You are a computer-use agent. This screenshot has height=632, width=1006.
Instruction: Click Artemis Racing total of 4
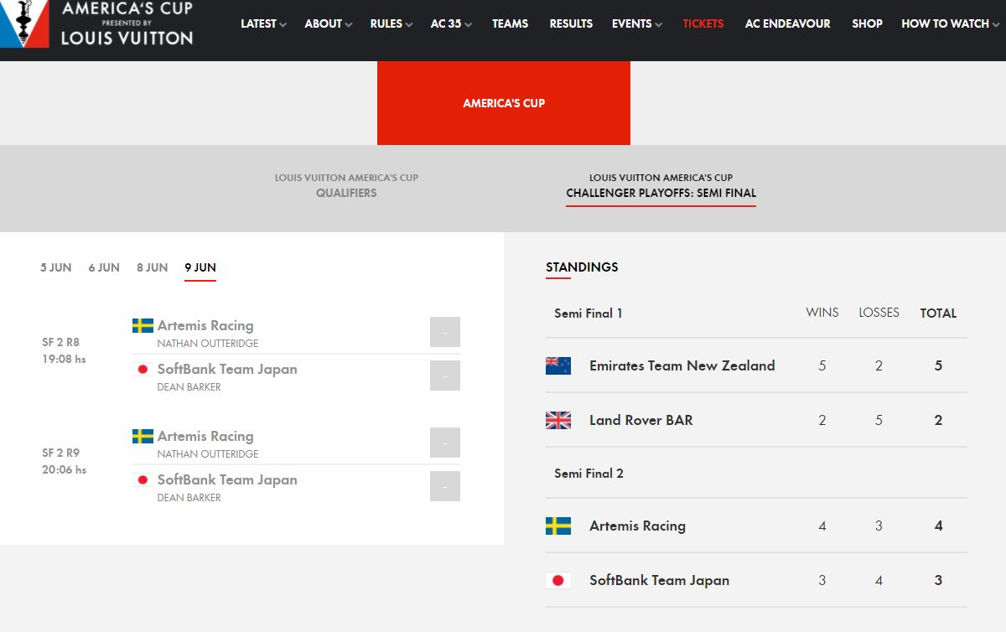pyautogui.click(x=938, y=526)
